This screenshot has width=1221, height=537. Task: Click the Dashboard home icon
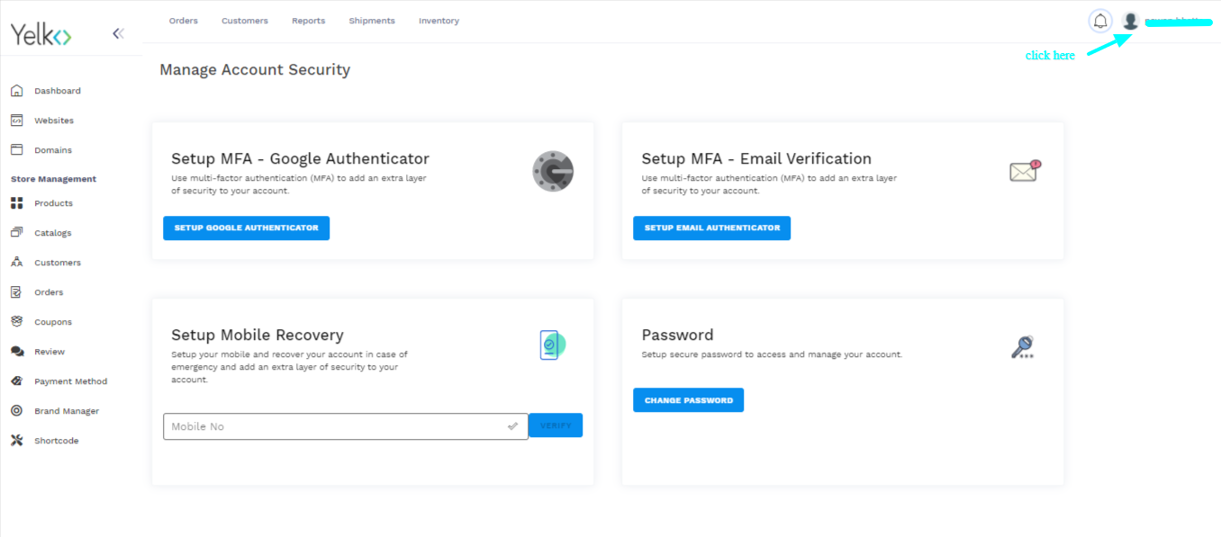point(16,91)
